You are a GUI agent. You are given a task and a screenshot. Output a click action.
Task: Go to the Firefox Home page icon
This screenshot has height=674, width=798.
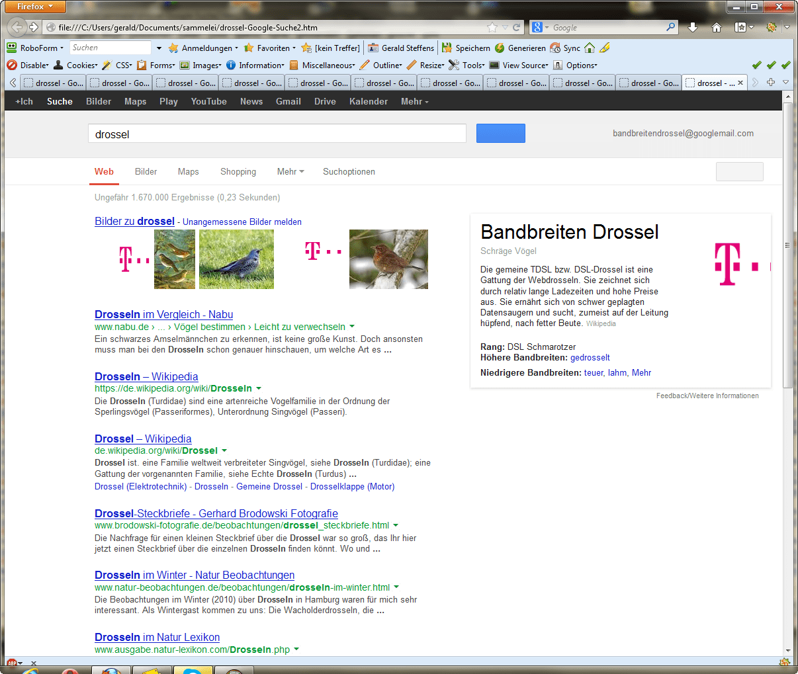click(716, 27)
